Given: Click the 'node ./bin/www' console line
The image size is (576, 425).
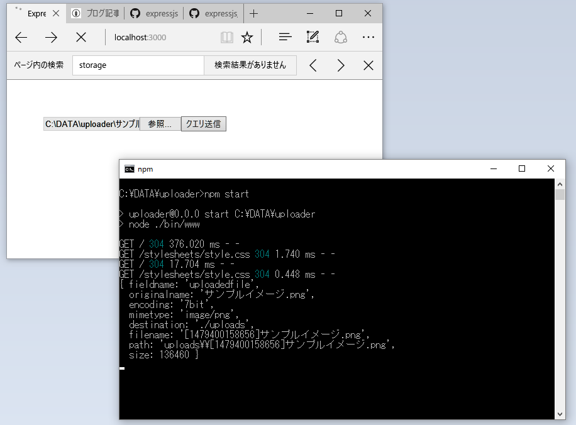Looking at the screenshot, I should [160, 224].
